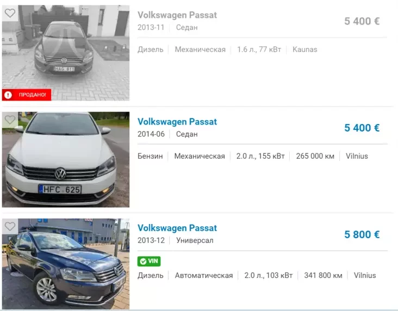Click the exclamation icon in sold badge
Image resolution: width=398 pixels, height=311 pixels.
(8, 95)
